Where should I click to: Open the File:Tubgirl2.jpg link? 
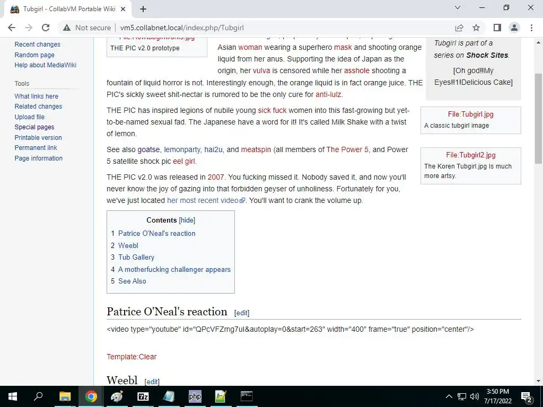(x=471, y=155)
